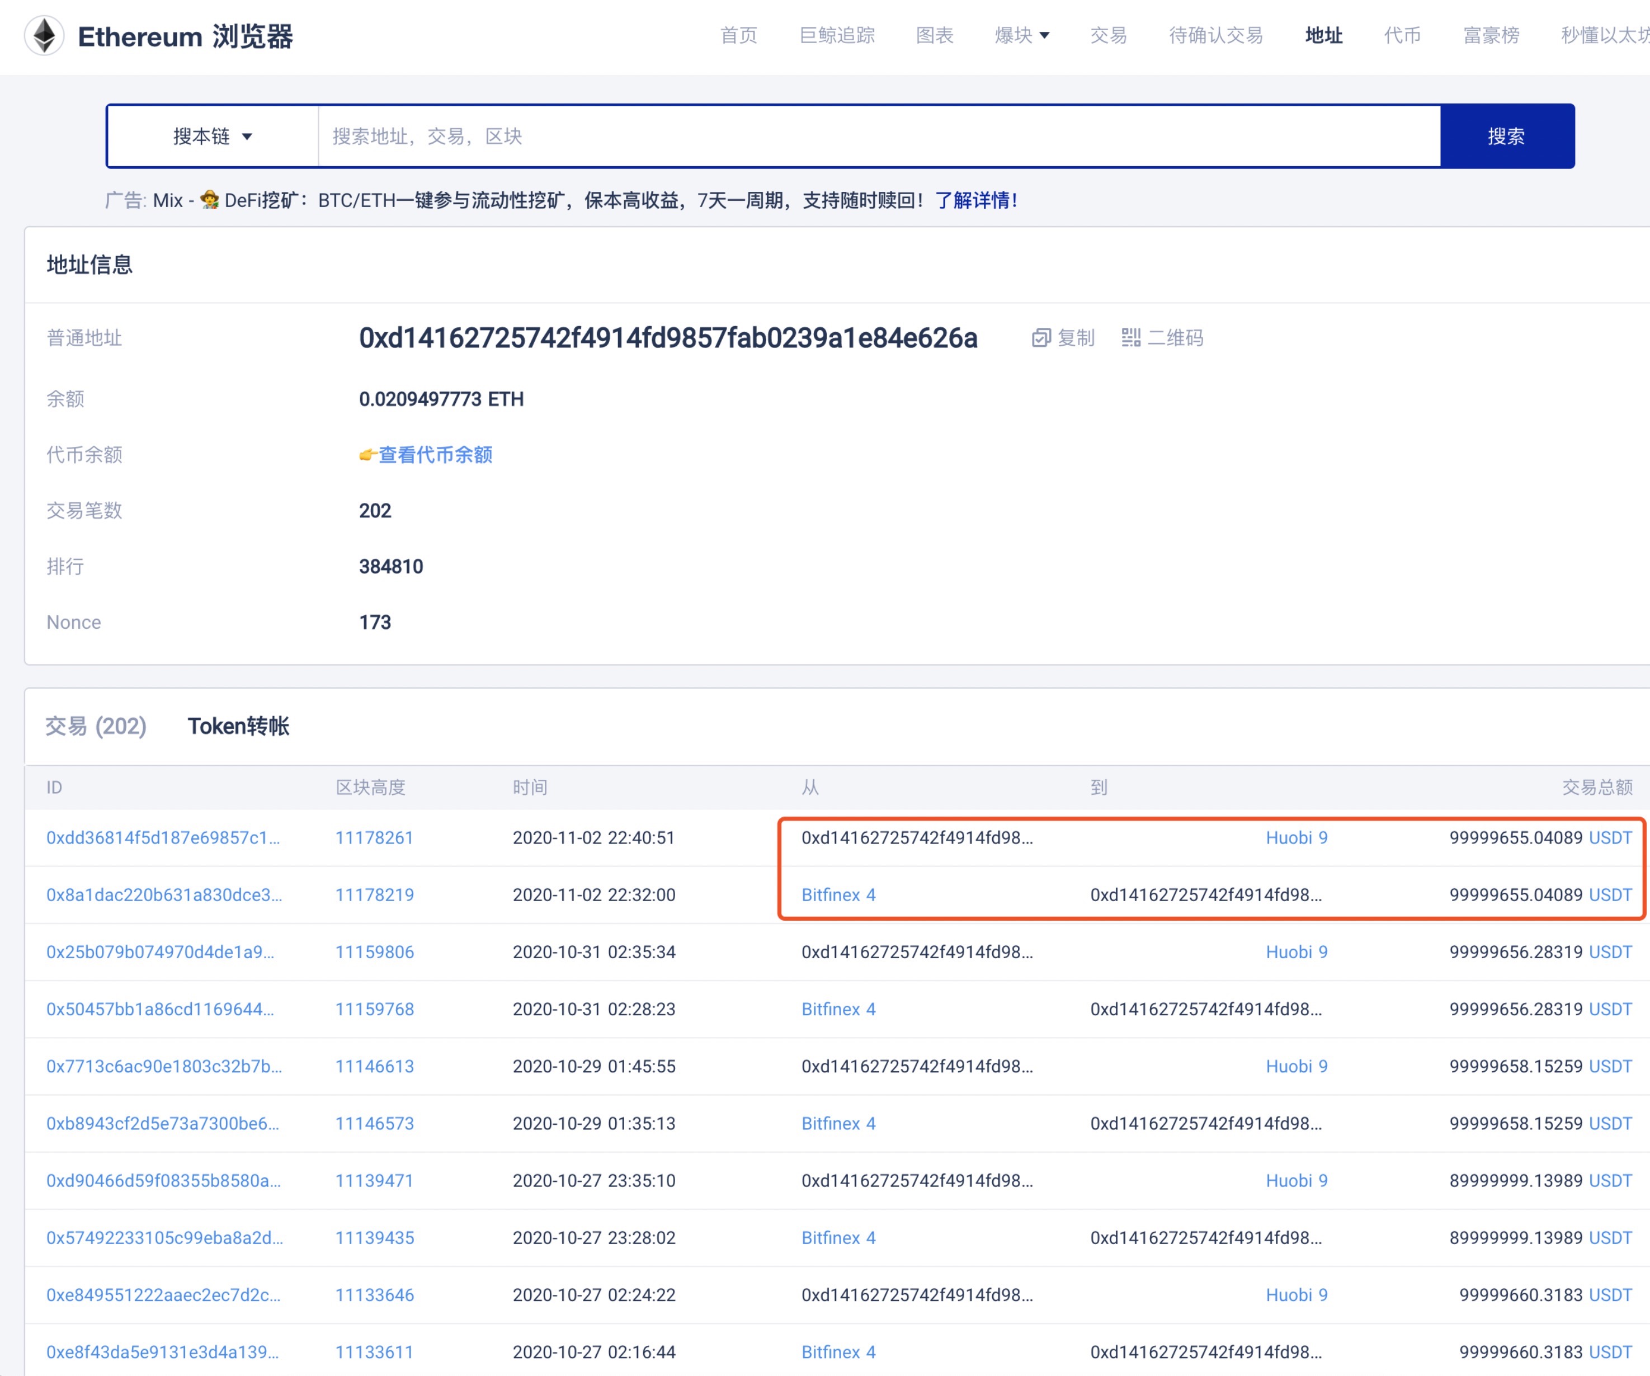Screen dimensions: 1650x1376
Task: Click Huobi 9 in the 01:45:55 row
Action: pos(1297,1066)
